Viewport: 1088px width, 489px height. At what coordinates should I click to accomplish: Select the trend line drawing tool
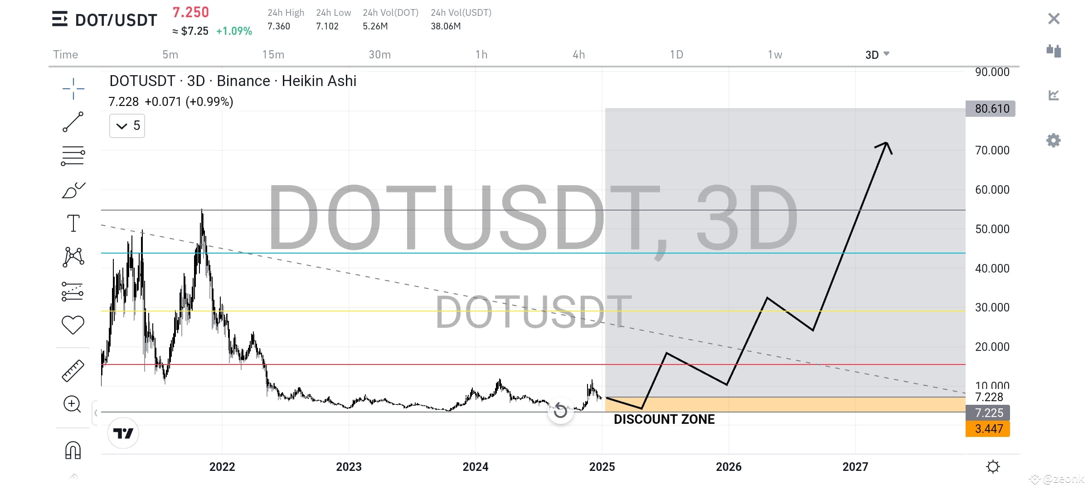[x=73, y=122]
